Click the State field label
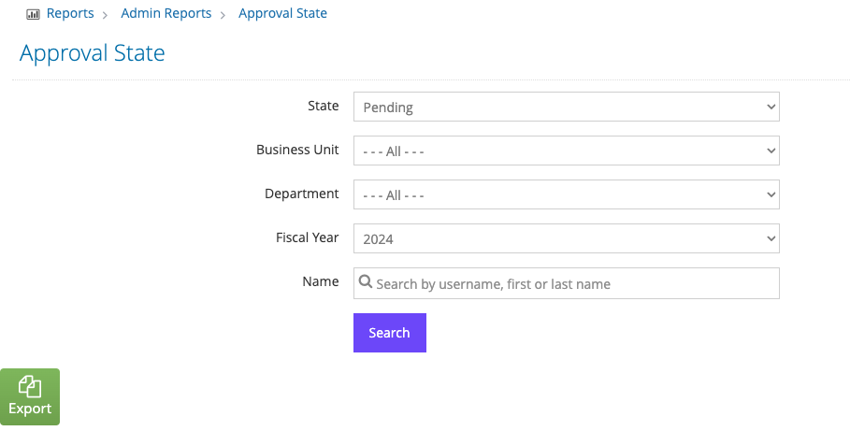 click(x=324, y=106)
